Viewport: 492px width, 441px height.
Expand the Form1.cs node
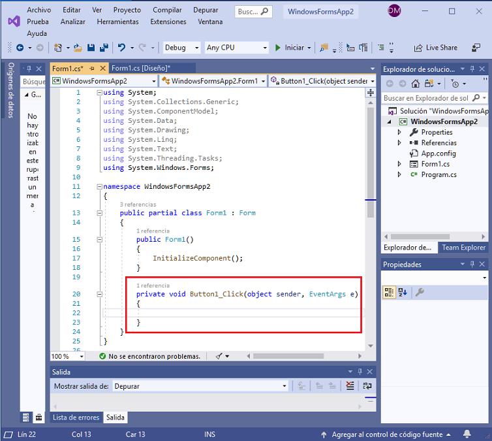(399, 163)
